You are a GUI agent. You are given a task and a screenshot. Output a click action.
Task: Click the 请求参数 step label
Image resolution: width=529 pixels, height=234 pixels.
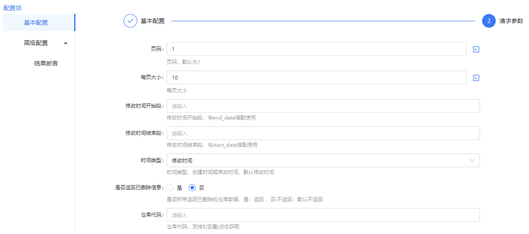tap(511, 21)
